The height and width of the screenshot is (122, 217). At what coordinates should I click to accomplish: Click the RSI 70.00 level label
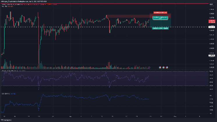pyautogui.click(x=211, y=71)
